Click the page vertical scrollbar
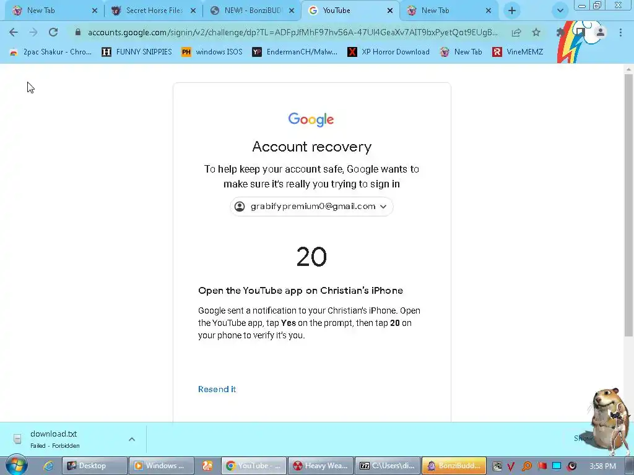Viewport: 634px width, 475px height. point(628,205)
